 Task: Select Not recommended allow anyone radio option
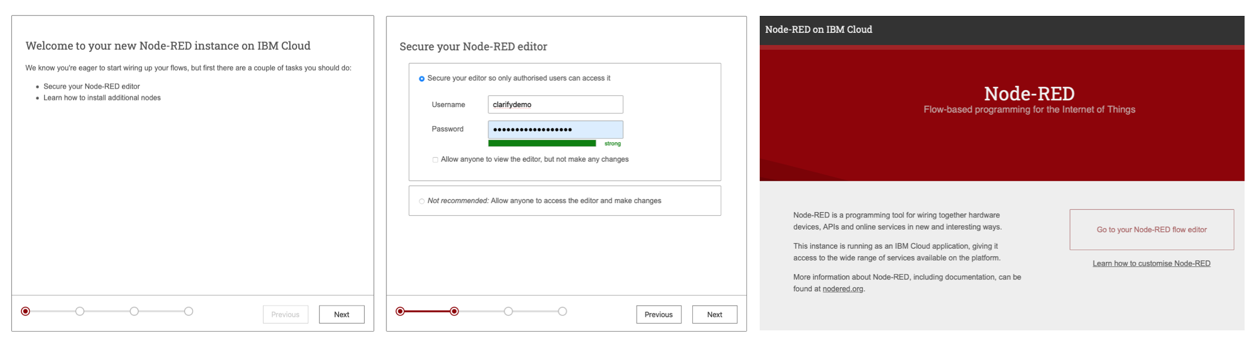pos(422,201)
